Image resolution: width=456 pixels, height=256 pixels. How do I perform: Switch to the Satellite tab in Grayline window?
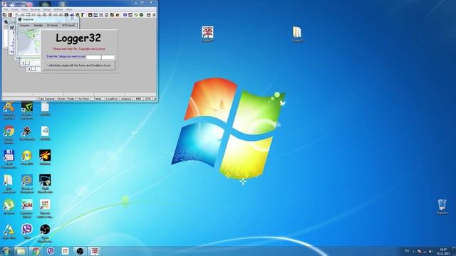38,26
